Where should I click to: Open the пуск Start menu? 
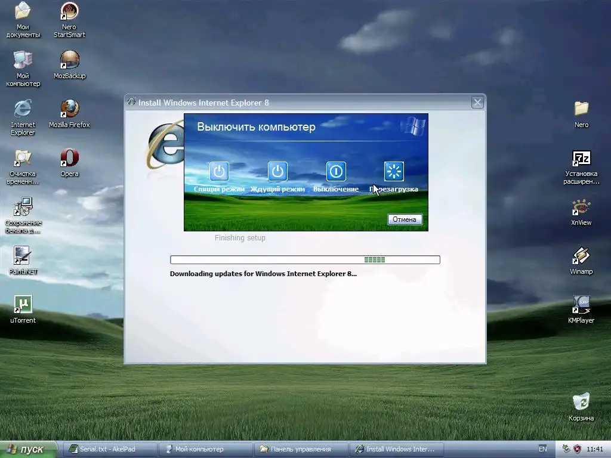pos(28,450)
